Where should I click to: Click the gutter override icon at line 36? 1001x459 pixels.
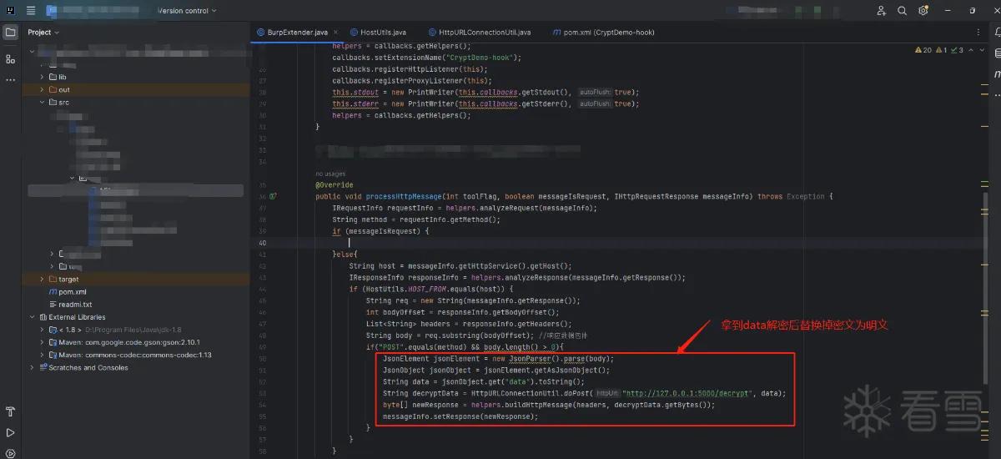pyautogui.click(x=273, y=196)
